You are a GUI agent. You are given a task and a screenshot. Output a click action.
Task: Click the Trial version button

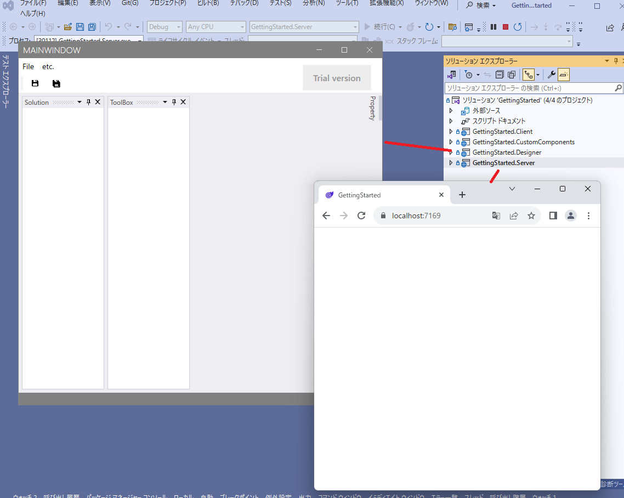coord(337,77)
